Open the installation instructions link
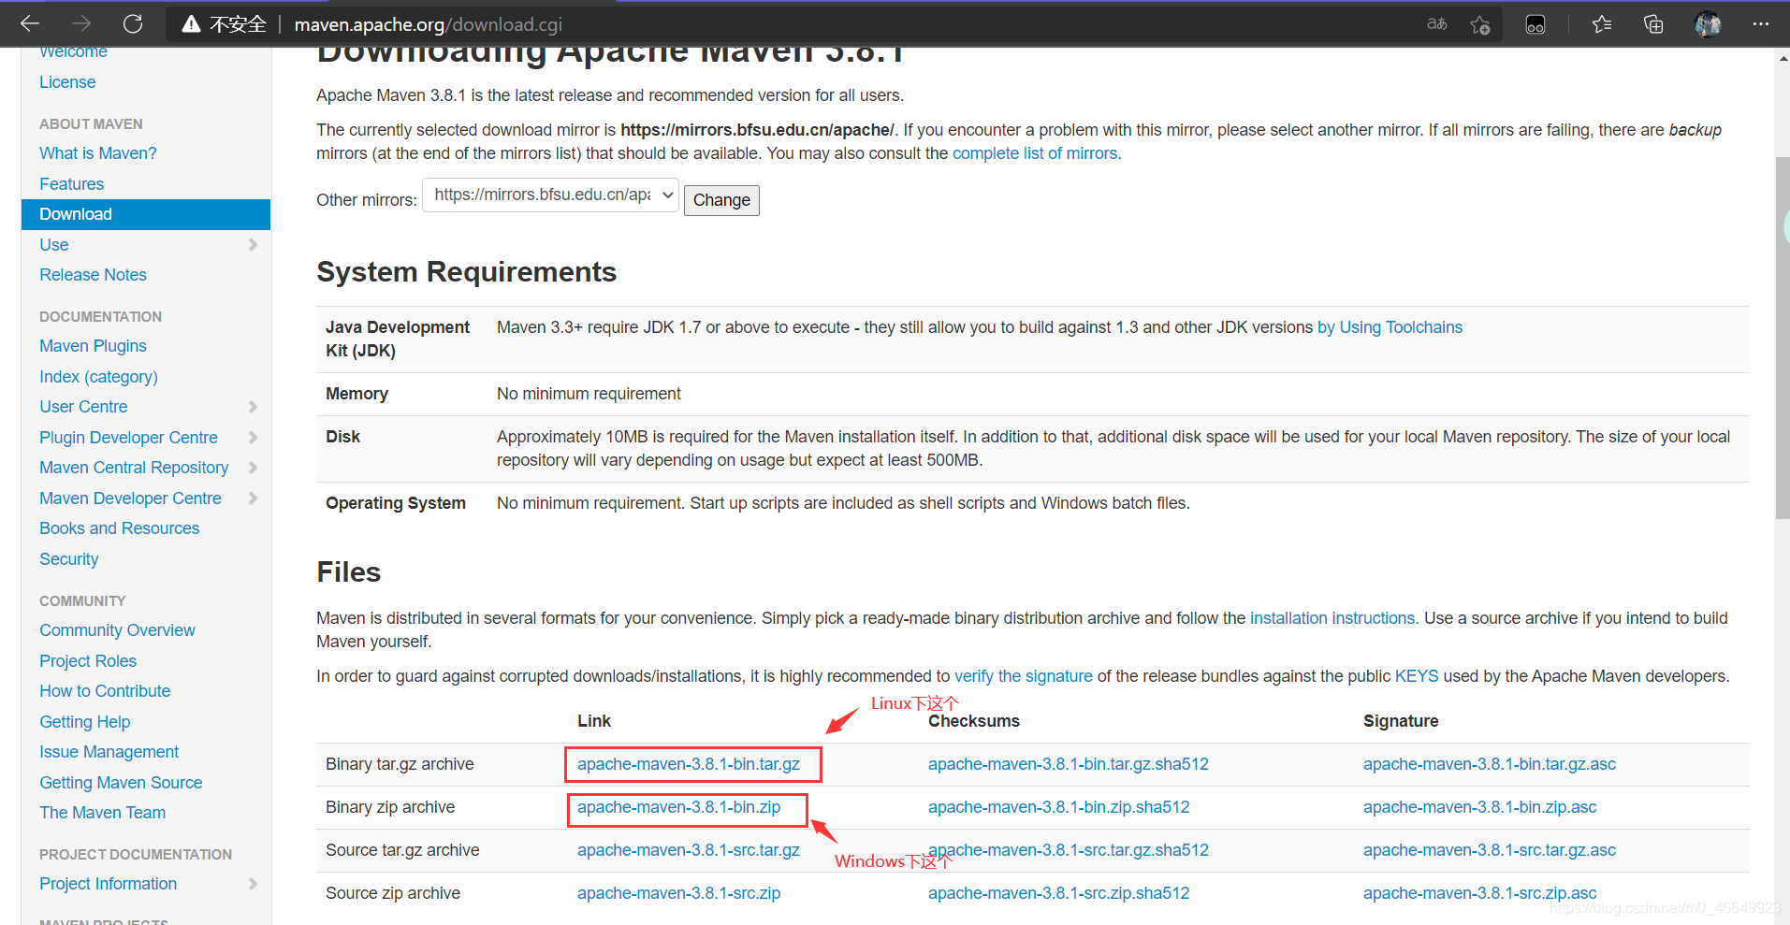The height and width of the screenshot is (925, 1790). tap(1332, 618)
